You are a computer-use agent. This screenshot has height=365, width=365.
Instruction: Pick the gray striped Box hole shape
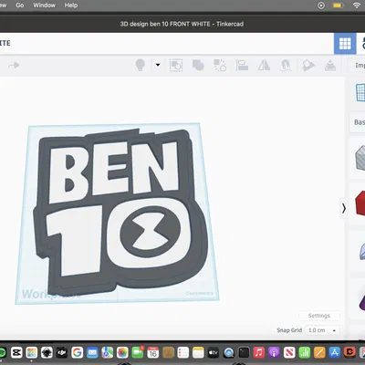[360, 158]
